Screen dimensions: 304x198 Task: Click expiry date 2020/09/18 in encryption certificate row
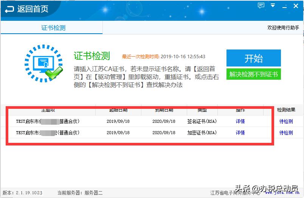(x=164, y=133)
